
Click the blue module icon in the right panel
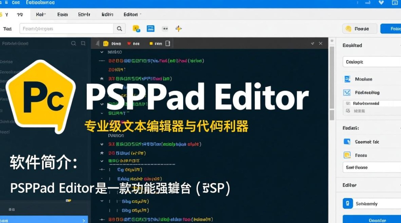(x=347, y=79)
